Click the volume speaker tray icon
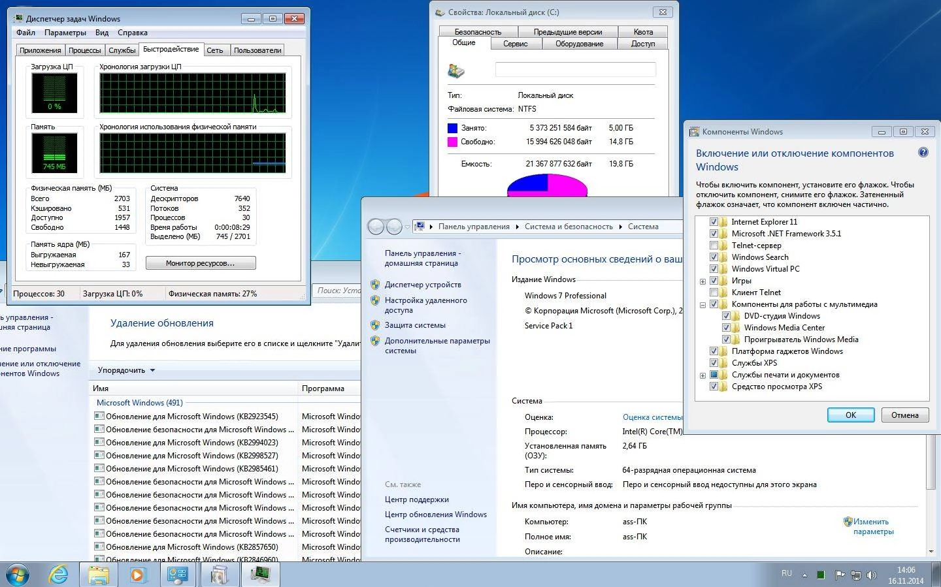Image resolution: width=941 pixels, height=587 pixels. [871, 575]
